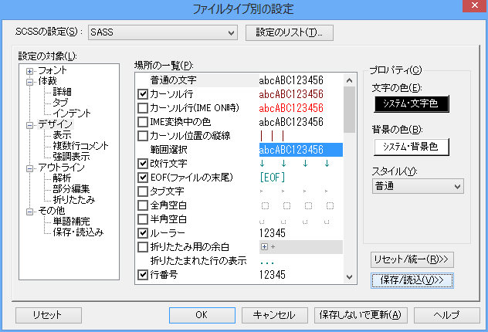Click the システム・文字色 text color swatch

411,103
